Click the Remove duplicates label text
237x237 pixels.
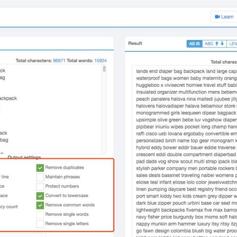coord(65,167)
